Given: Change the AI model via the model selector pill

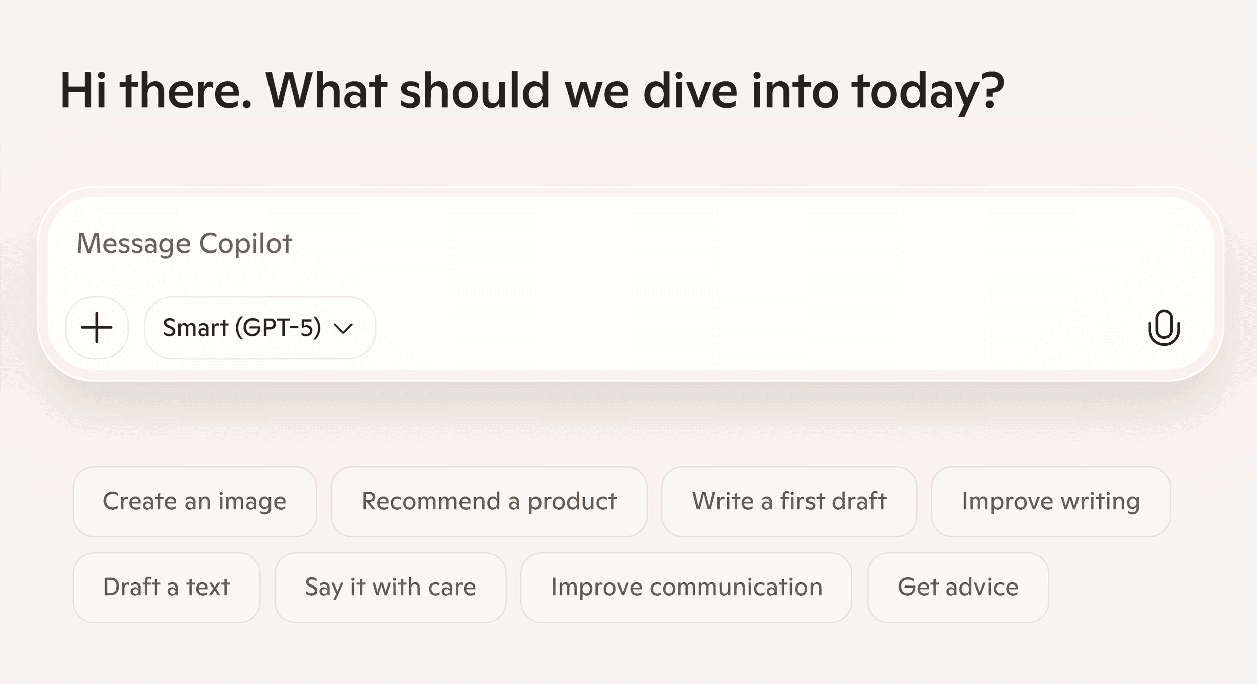Looking at the screenshot, I should 259,327.
